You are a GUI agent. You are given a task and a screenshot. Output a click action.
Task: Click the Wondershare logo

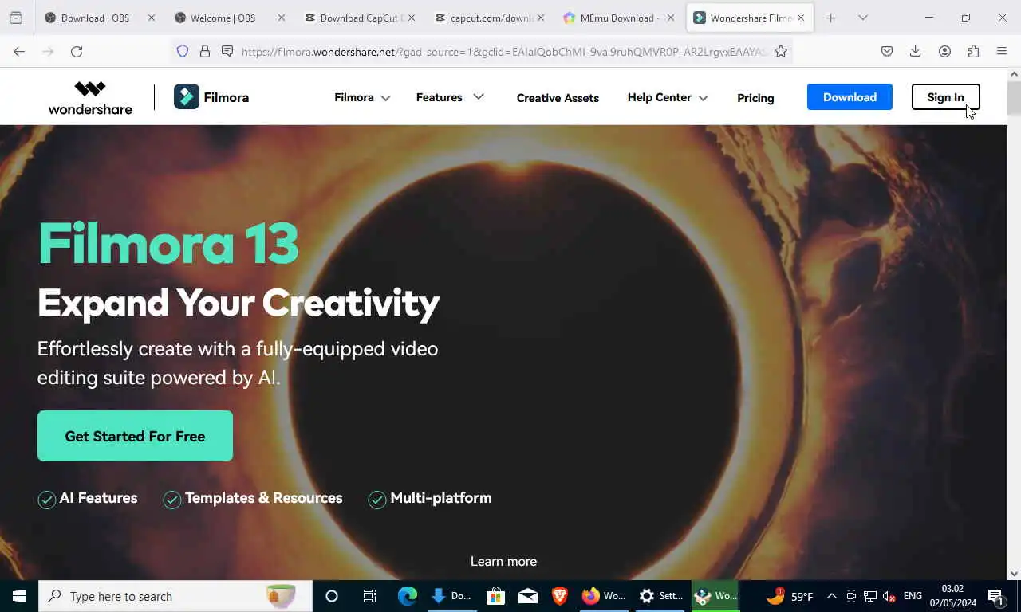click(x=90, y=97)
